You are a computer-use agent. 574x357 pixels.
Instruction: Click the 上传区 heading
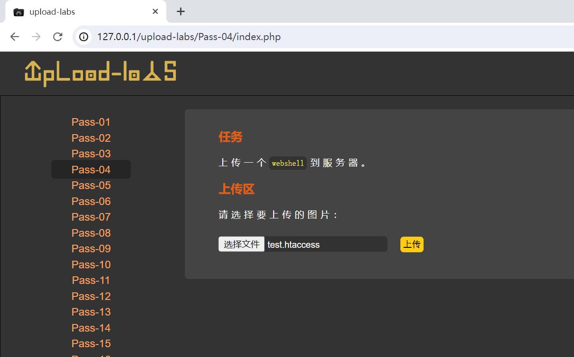[x=237, y=189]
